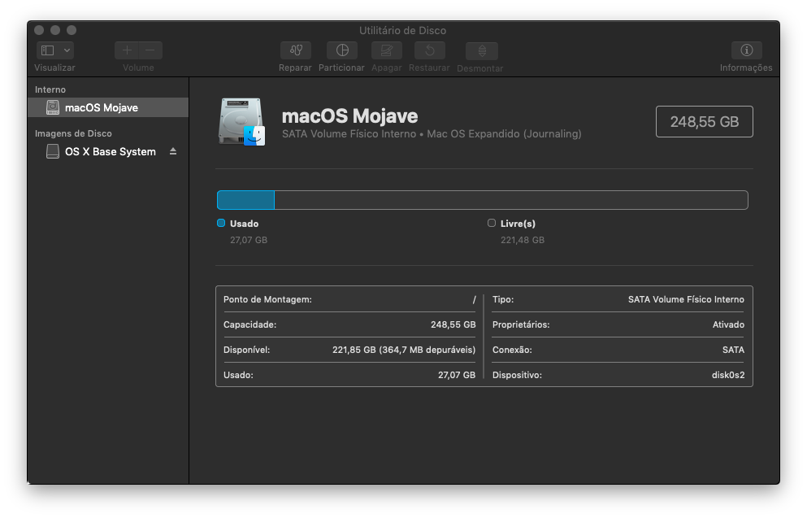Click the Visualizar toolbar label
Screen dimensions: 807x518
pyautogui.click(x=54, y=67)
